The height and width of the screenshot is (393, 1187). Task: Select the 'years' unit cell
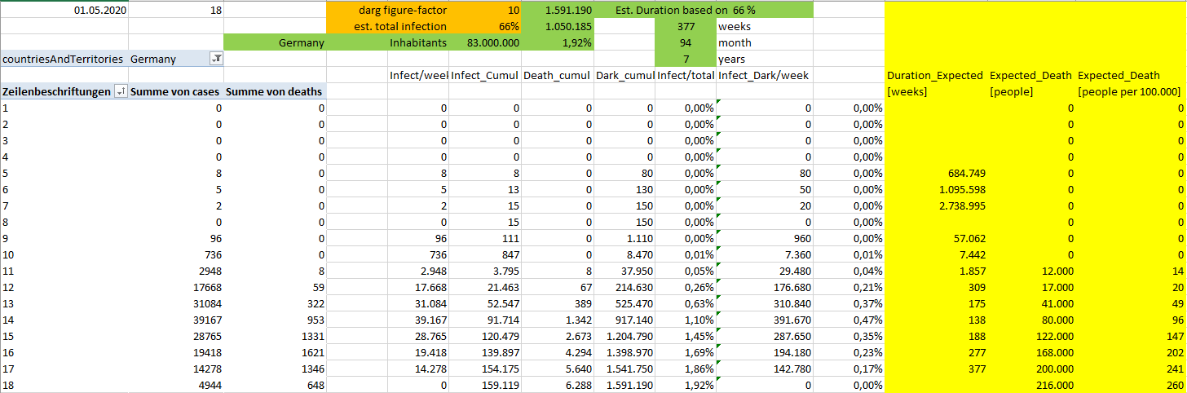[x=765, y=59]
